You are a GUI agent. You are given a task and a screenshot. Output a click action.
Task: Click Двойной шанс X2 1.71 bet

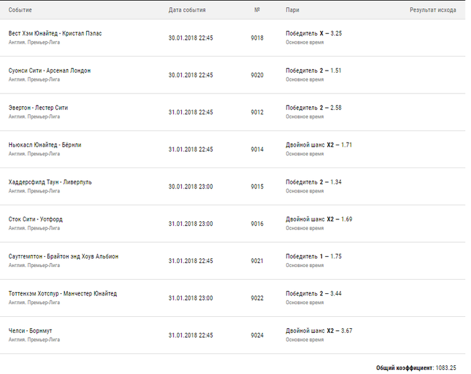tap(318, 145)
